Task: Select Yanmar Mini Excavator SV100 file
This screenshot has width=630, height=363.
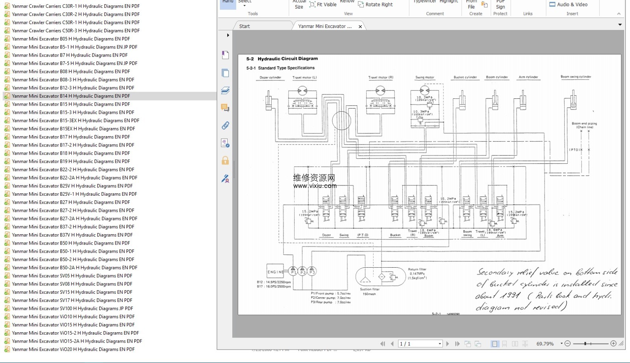Action: click(72, 309)
